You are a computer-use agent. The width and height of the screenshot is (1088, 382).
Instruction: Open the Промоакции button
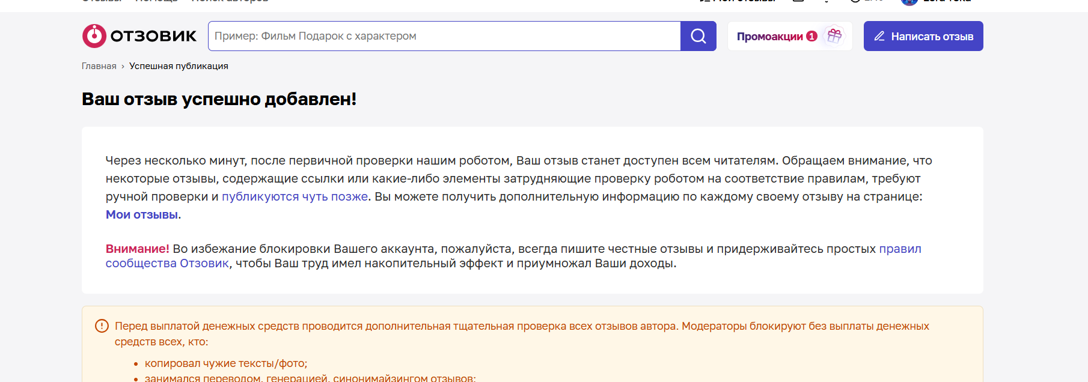click(x=790, y=36)
